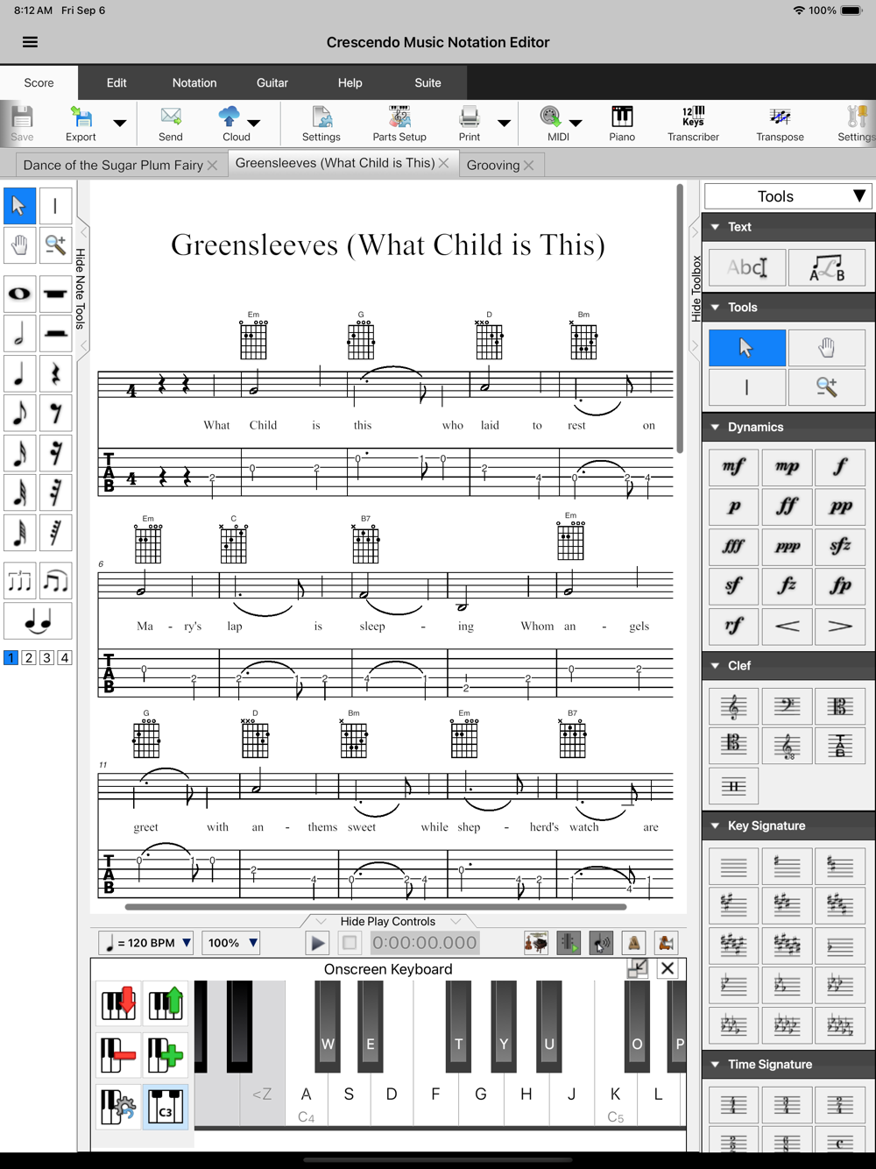Toggle the playback sound speaker button

pyautogui.click(x=601, y=943)
